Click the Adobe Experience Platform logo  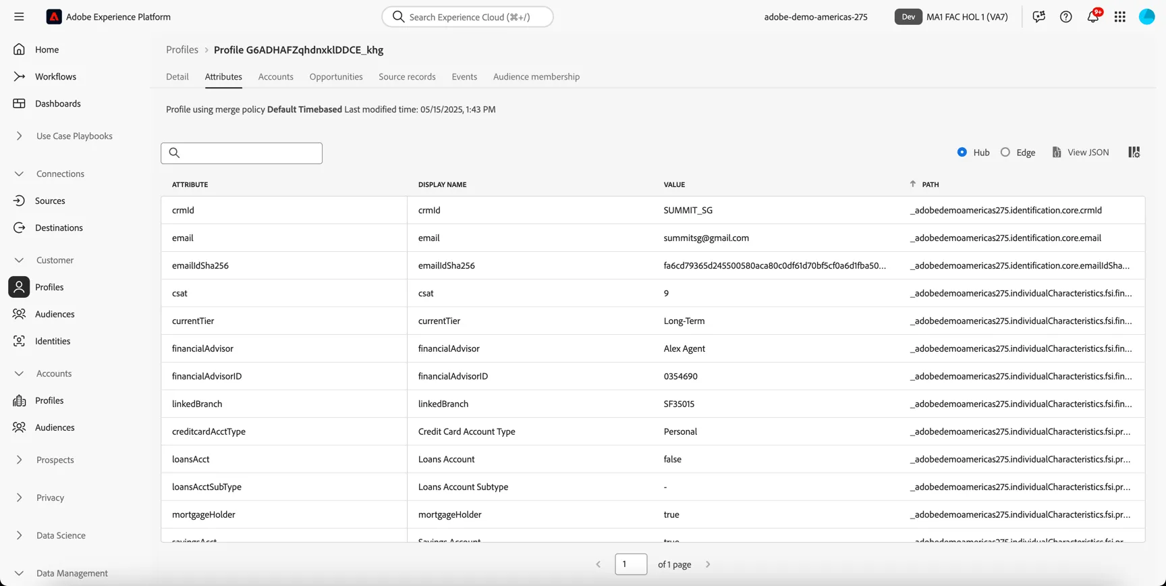pyautogui.click(x=54, y=17)
